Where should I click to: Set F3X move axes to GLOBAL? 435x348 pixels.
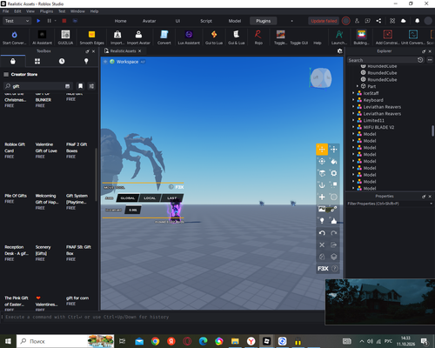click(128, 197)
